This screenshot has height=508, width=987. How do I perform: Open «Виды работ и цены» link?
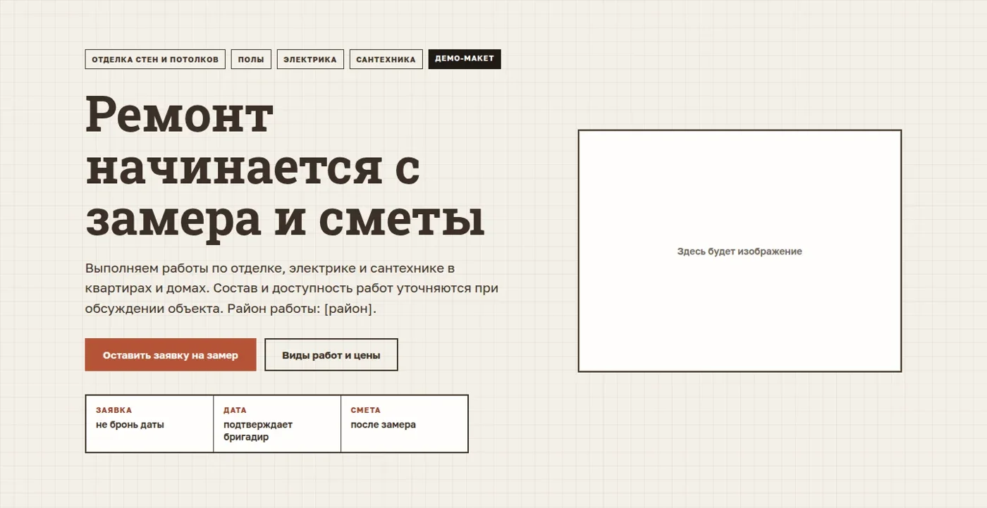click(x=331, y=355)
